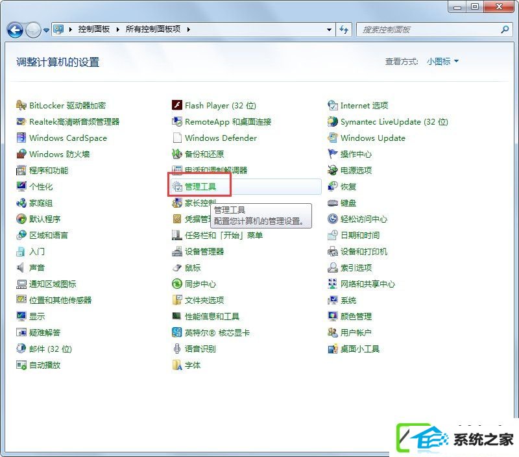The width and height of the screenshot is (519, 457).
Task: Open the recent pages dropdown arrow
Action: click(x=46, y=30)
